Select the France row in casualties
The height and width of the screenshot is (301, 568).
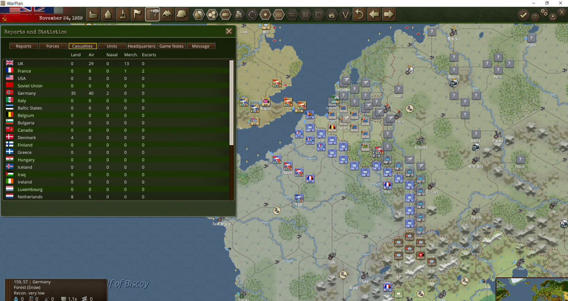tap(116, 71)
